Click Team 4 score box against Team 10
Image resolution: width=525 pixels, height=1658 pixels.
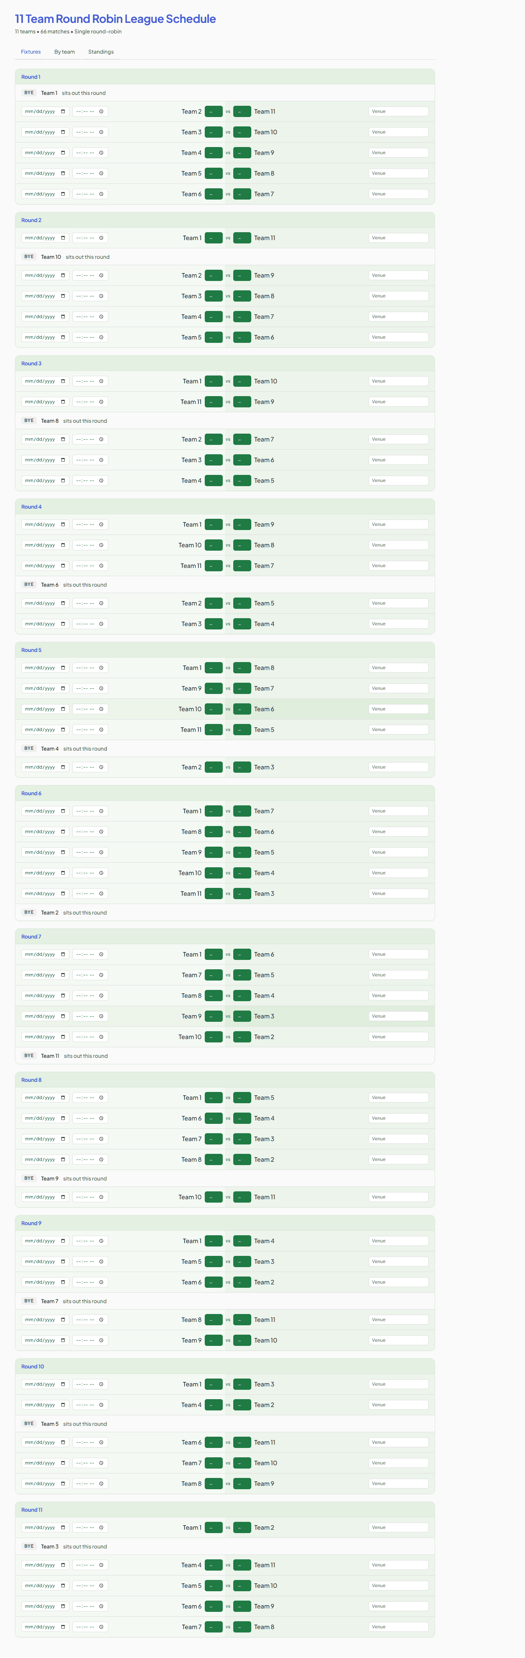point(242,873)
